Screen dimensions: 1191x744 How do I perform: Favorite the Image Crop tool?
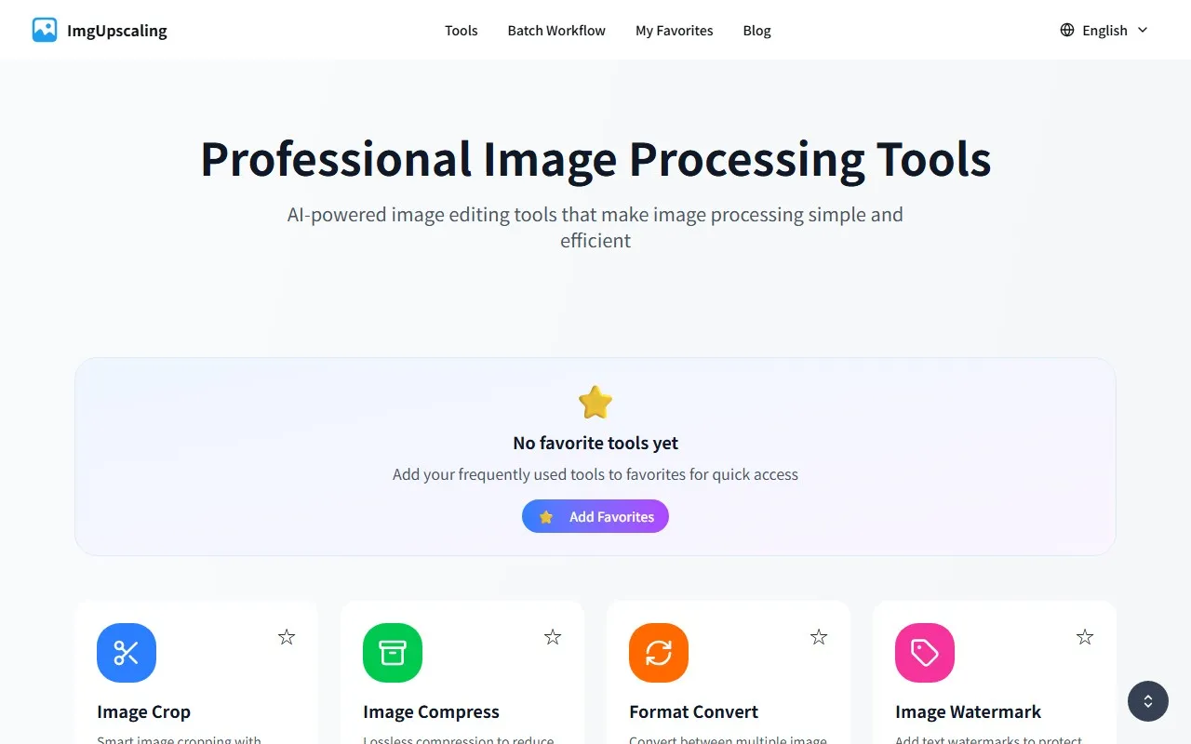[x=287, y=637]
